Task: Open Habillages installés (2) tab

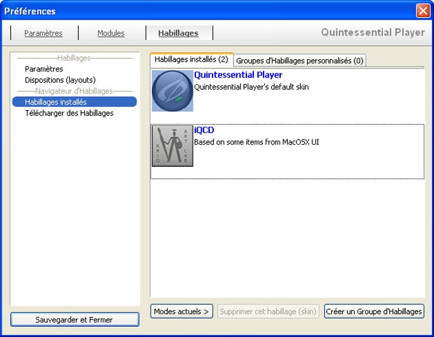Action: coord(191,60)
